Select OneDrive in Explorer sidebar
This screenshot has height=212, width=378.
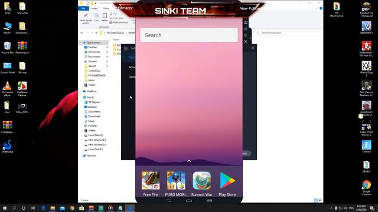92,91
